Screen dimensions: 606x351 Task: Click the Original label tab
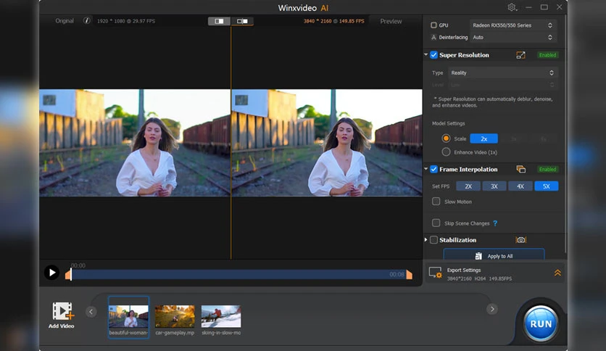point(65,21)
